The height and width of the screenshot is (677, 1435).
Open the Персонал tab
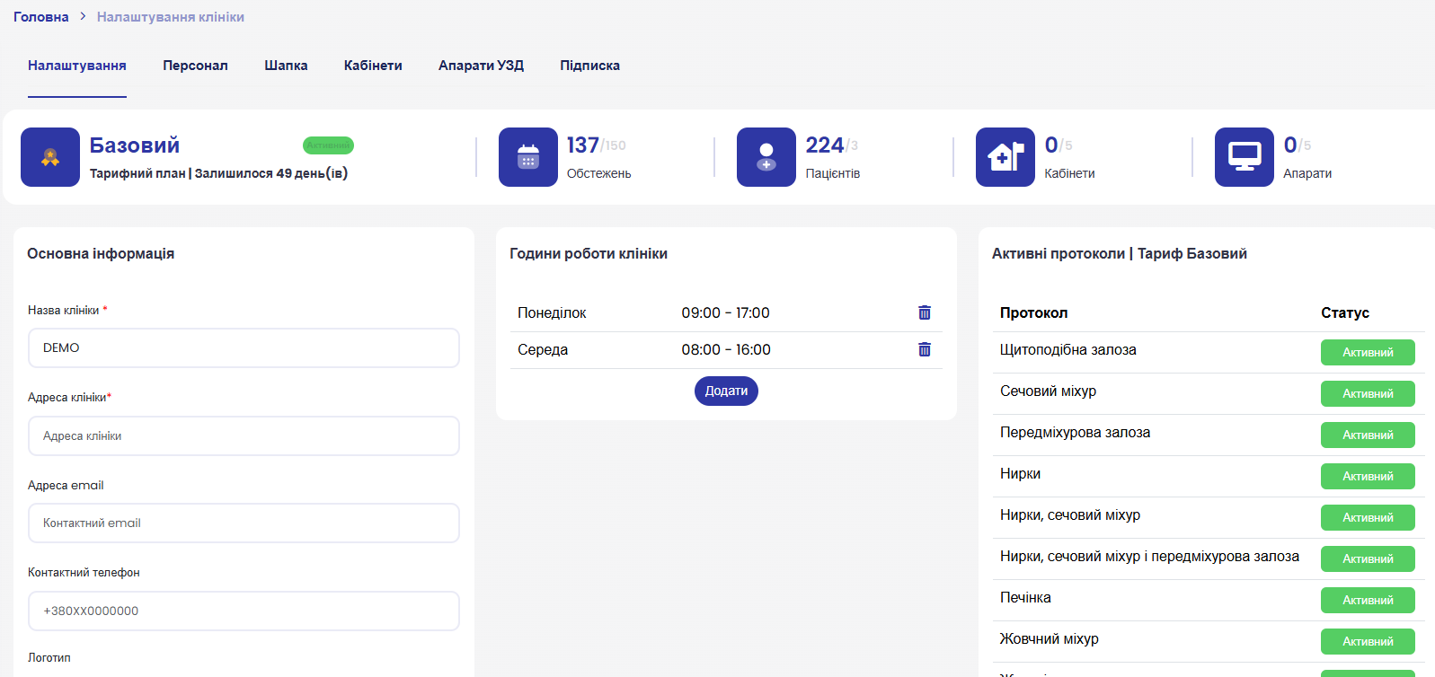195,66
